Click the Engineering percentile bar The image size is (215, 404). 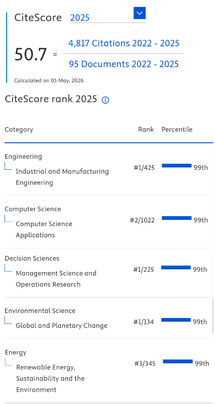(177, 166)
